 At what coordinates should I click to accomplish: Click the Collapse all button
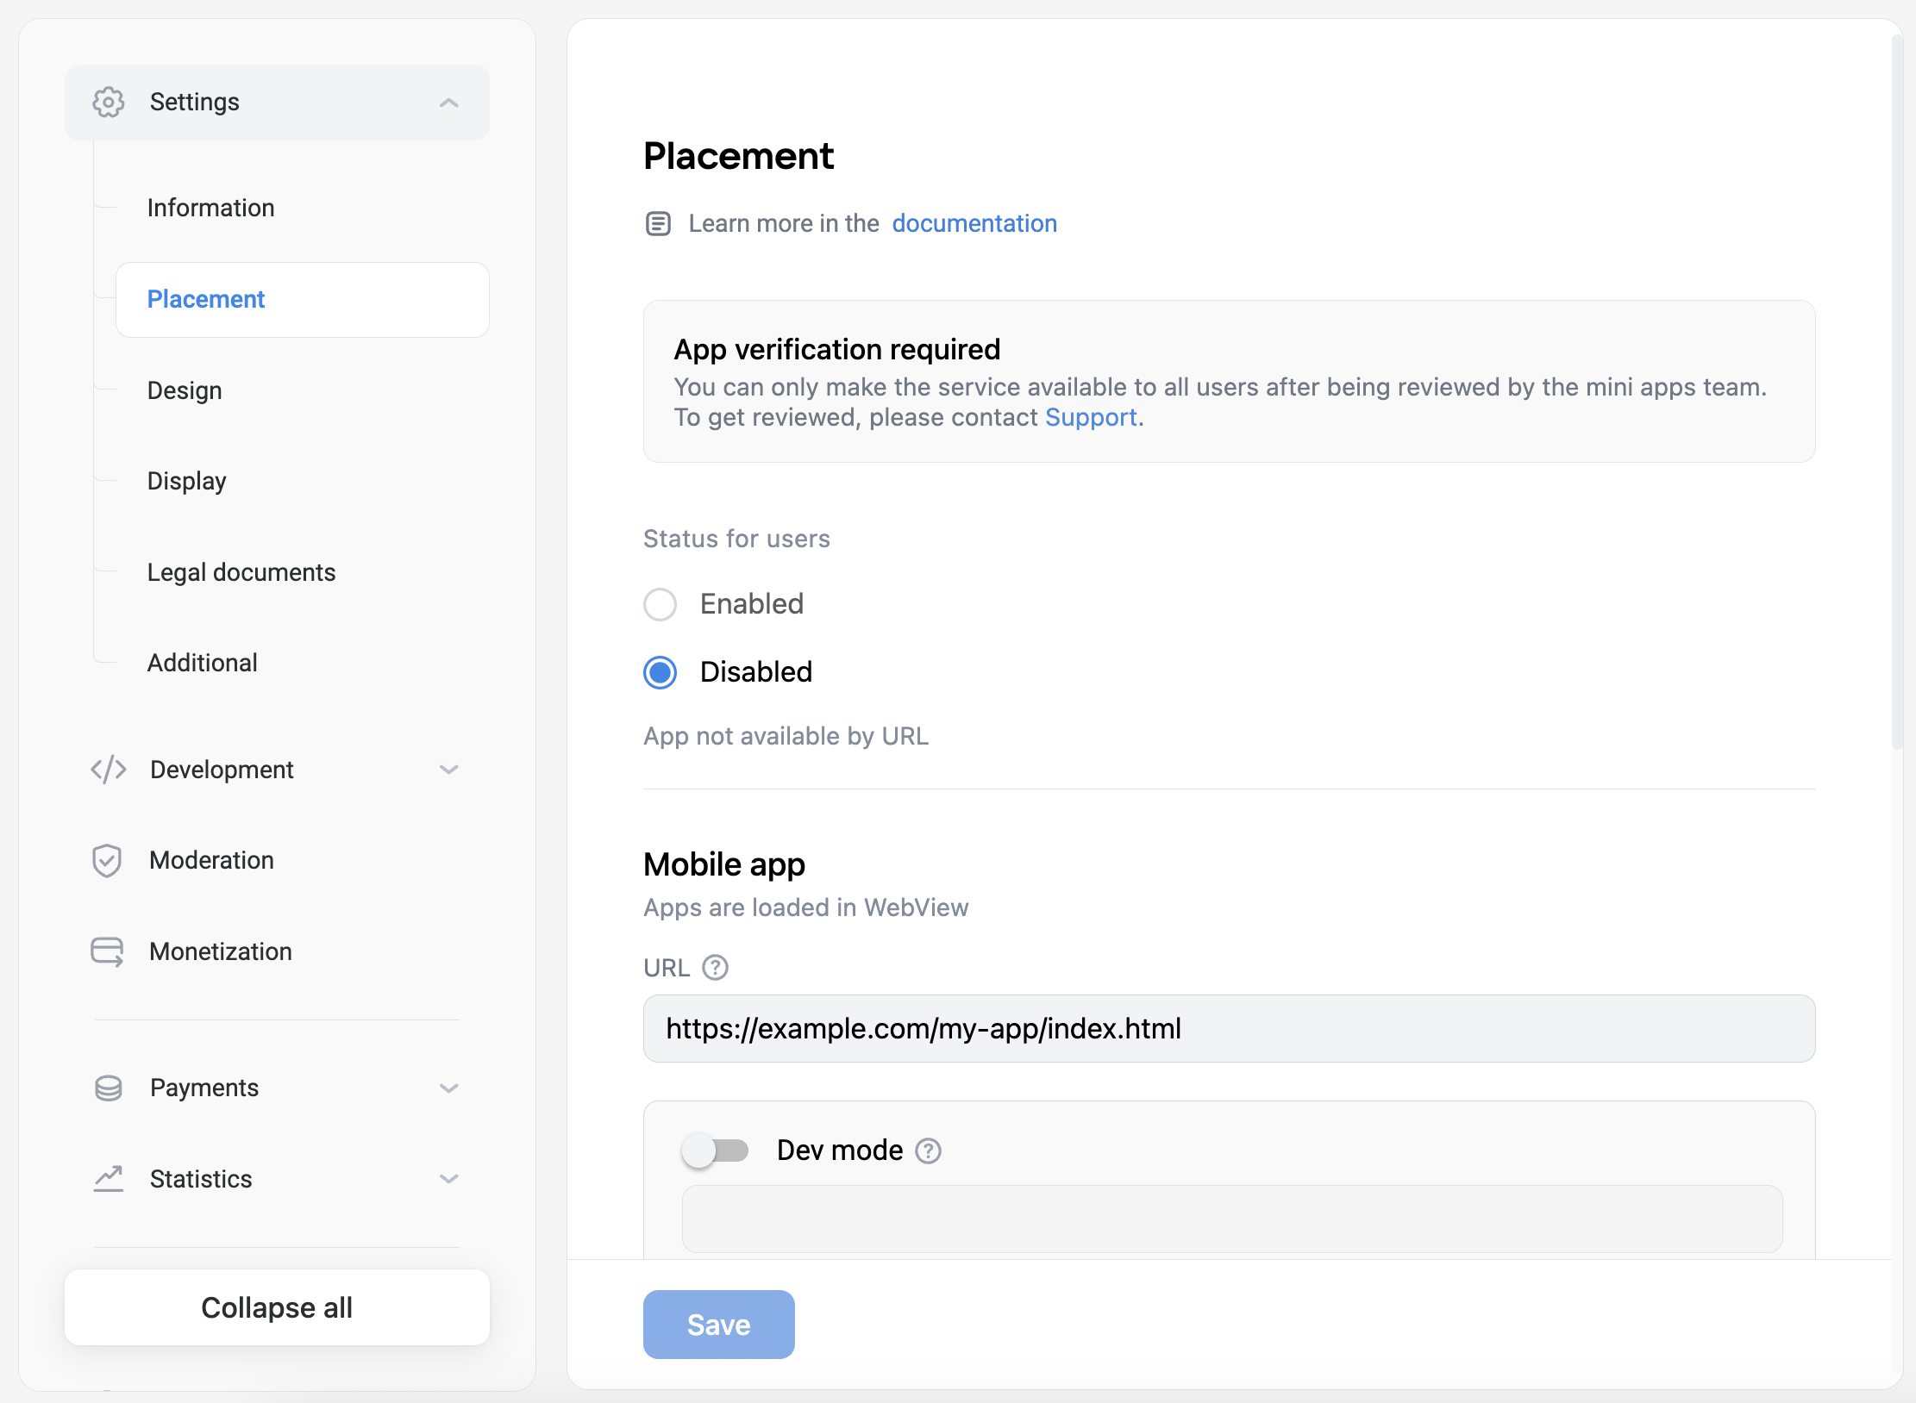coord(277,1307)
